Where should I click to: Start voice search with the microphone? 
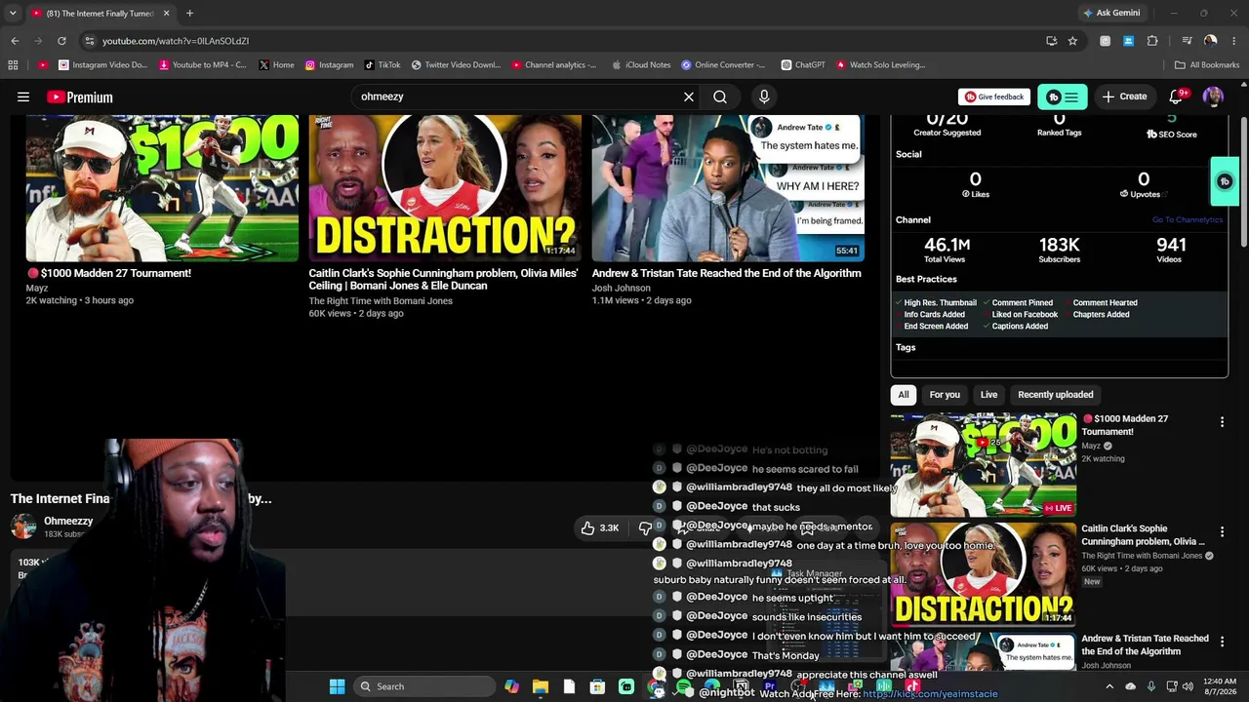(x=764, y=97)
